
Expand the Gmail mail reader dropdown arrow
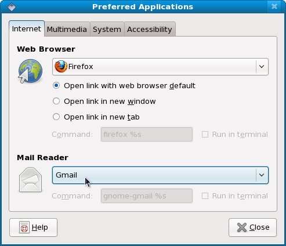pyautogui.click(x=262, y=175)
